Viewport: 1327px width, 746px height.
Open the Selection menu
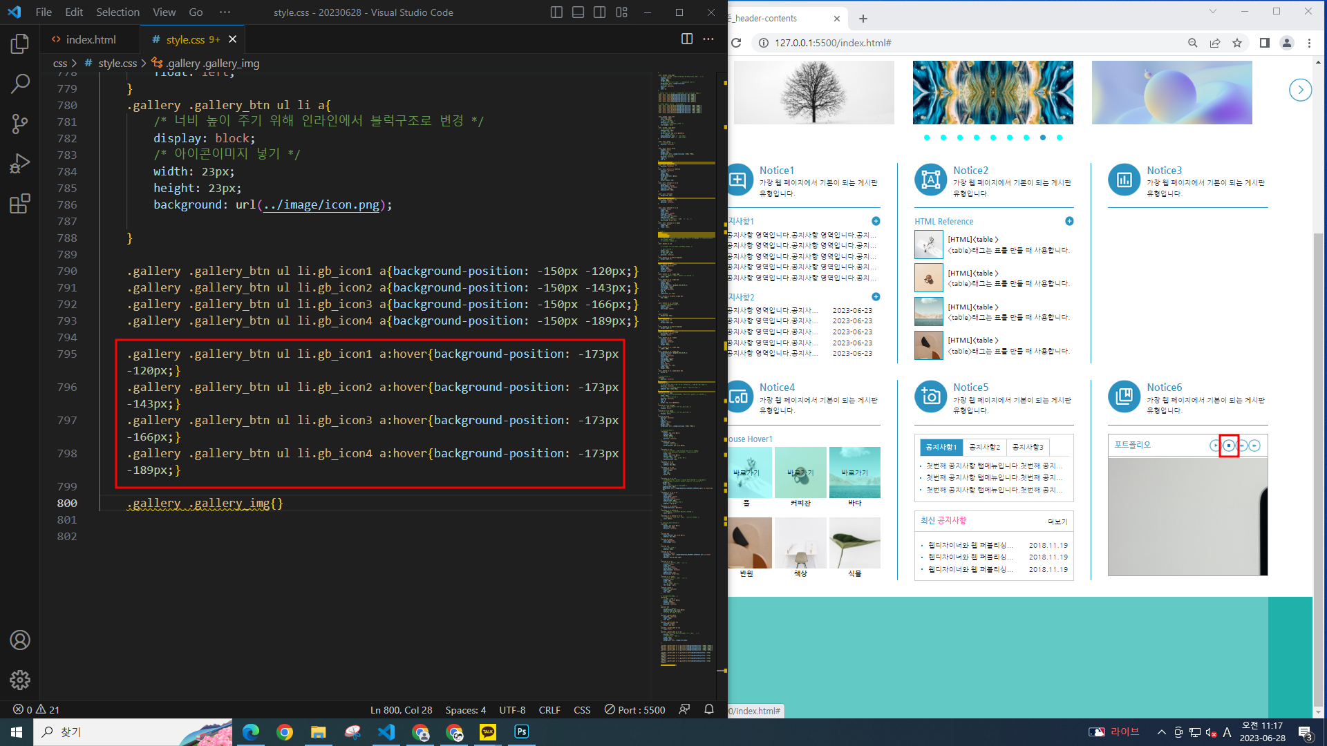117,12
